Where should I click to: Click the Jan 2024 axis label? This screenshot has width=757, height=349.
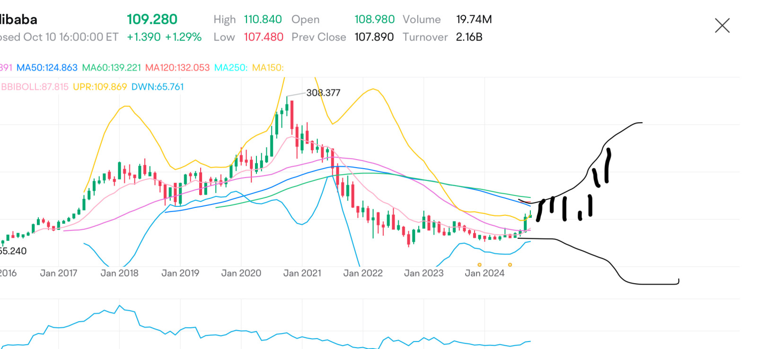(x=484, y=273)
